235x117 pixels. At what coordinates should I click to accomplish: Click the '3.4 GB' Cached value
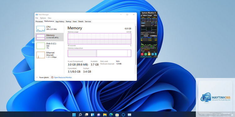pyautogui.click(x=87, y=72)
